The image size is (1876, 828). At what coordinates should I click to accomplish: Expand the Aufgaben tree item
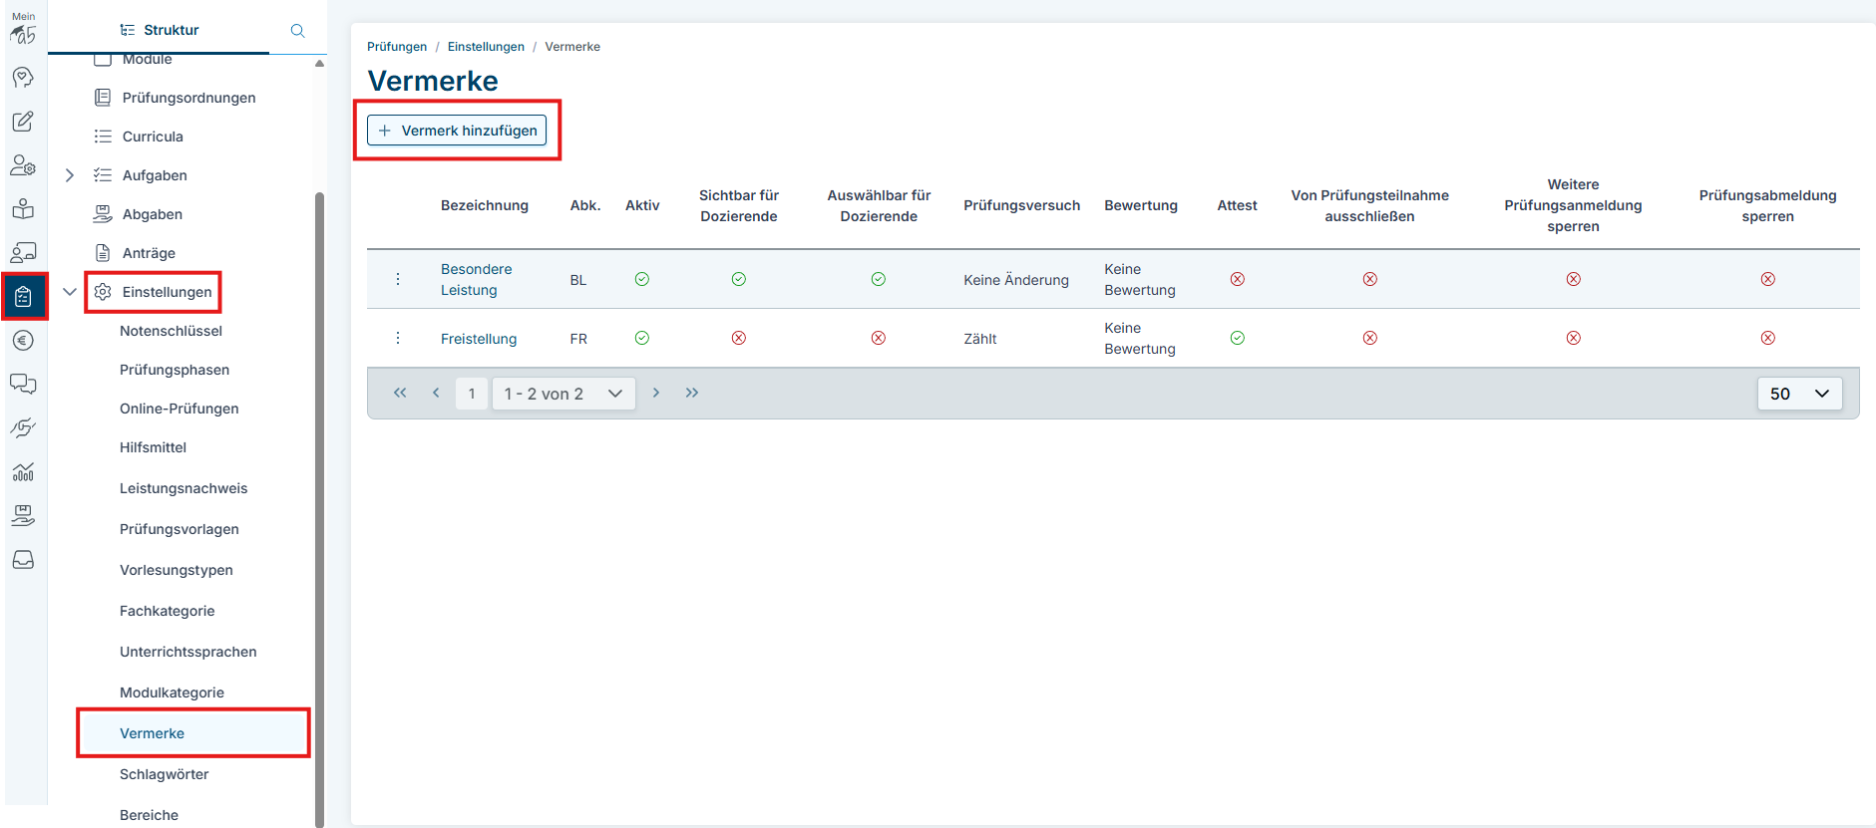69,175
